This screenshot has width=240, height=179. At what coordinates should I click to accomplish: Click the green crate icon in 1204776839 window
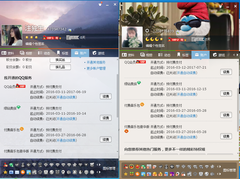(x=132, y=174)
